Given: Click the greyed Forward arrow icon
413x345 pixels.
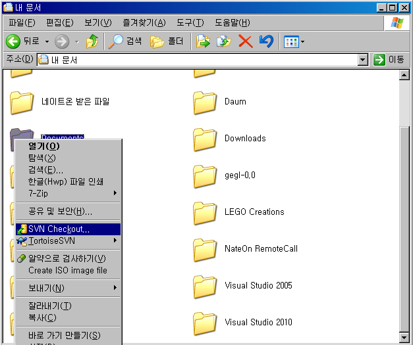Looking at the screenshot, I should coord(62,41).
